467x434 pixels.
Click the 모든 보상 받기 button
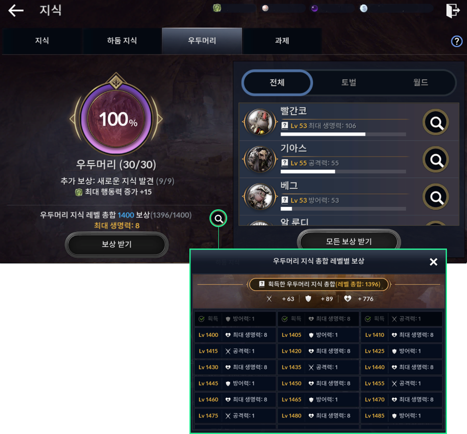pos(349,241)
